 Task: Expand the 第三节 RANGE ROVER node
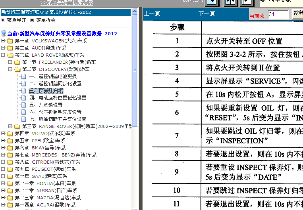(x=10, y=126)
